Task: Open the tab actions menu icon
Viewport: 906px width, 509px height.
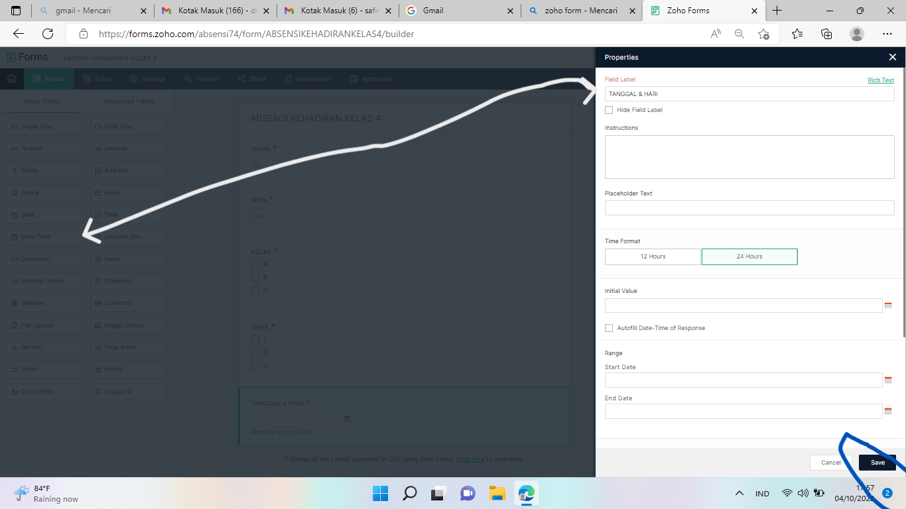Action: point(17,11)
